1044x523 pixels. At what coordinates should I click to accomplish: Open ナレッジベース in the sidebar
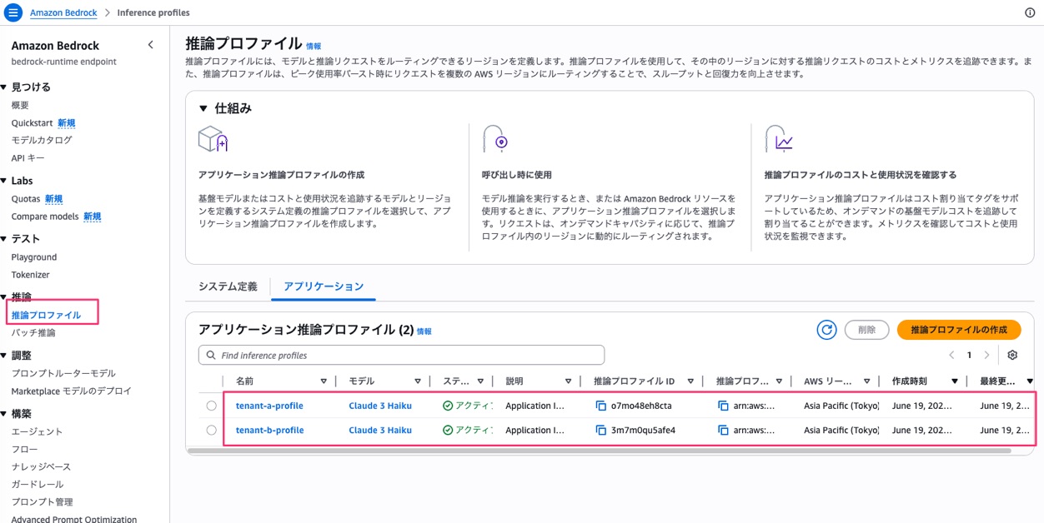pyautogui.click(x=41, y=466)
